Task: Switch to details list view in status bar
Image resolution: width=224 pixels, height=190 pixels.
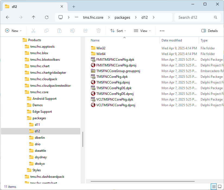Action: tap(214, 186)
